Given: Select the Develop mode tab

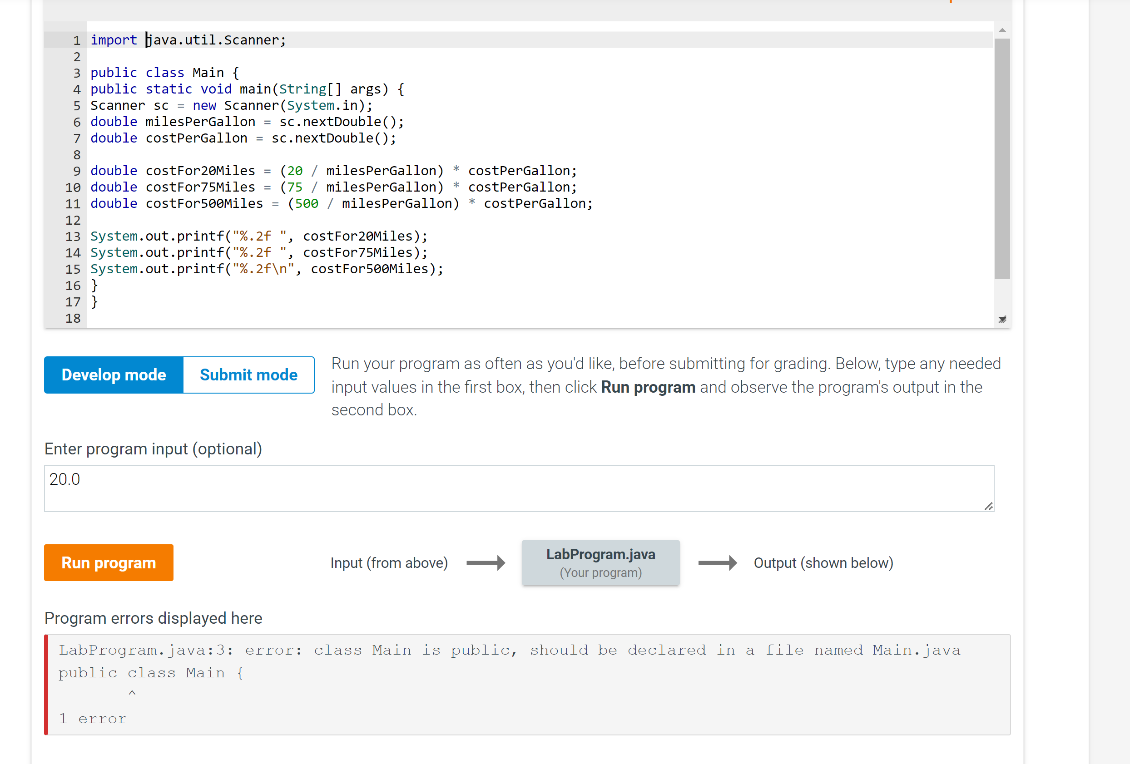Looking at the screenshot, I should click(113, 375).
